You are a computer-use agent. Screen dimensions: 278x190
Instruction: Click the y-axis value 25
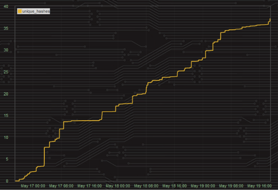(x=6, y=72)
